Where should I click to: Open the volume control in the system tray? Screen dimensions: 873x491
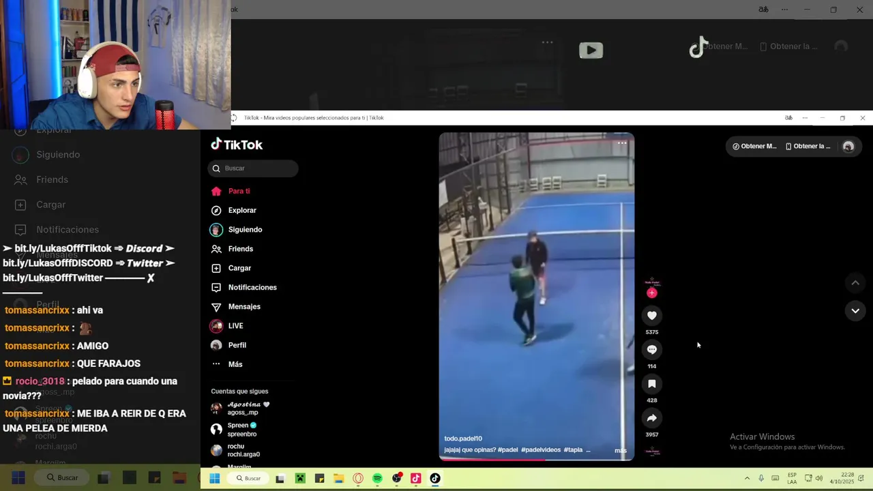click(x=819, y=478)
